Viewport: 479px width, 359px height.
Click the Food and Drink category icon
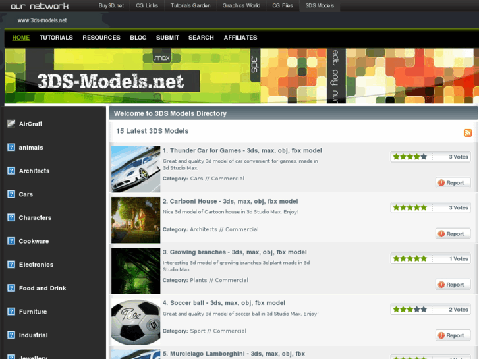(11, 288)
